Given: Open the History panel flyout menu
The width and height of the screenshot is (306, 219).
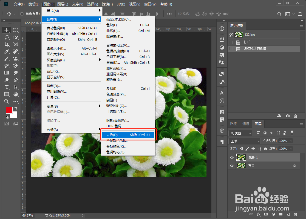Looking at the screenshot, I should (x=302, y=26).
